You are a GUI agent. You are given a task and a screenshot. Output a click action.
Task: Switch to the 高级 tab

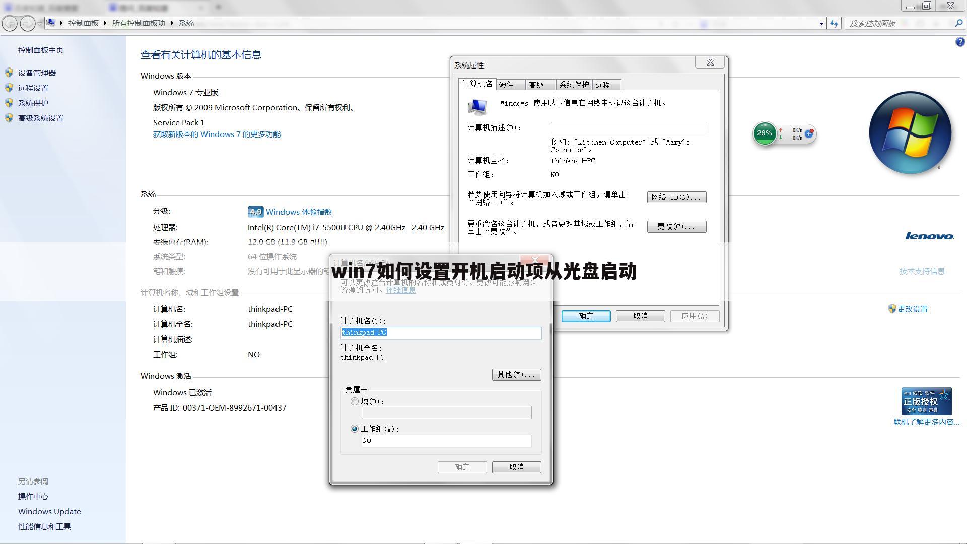tap(541, 85)
